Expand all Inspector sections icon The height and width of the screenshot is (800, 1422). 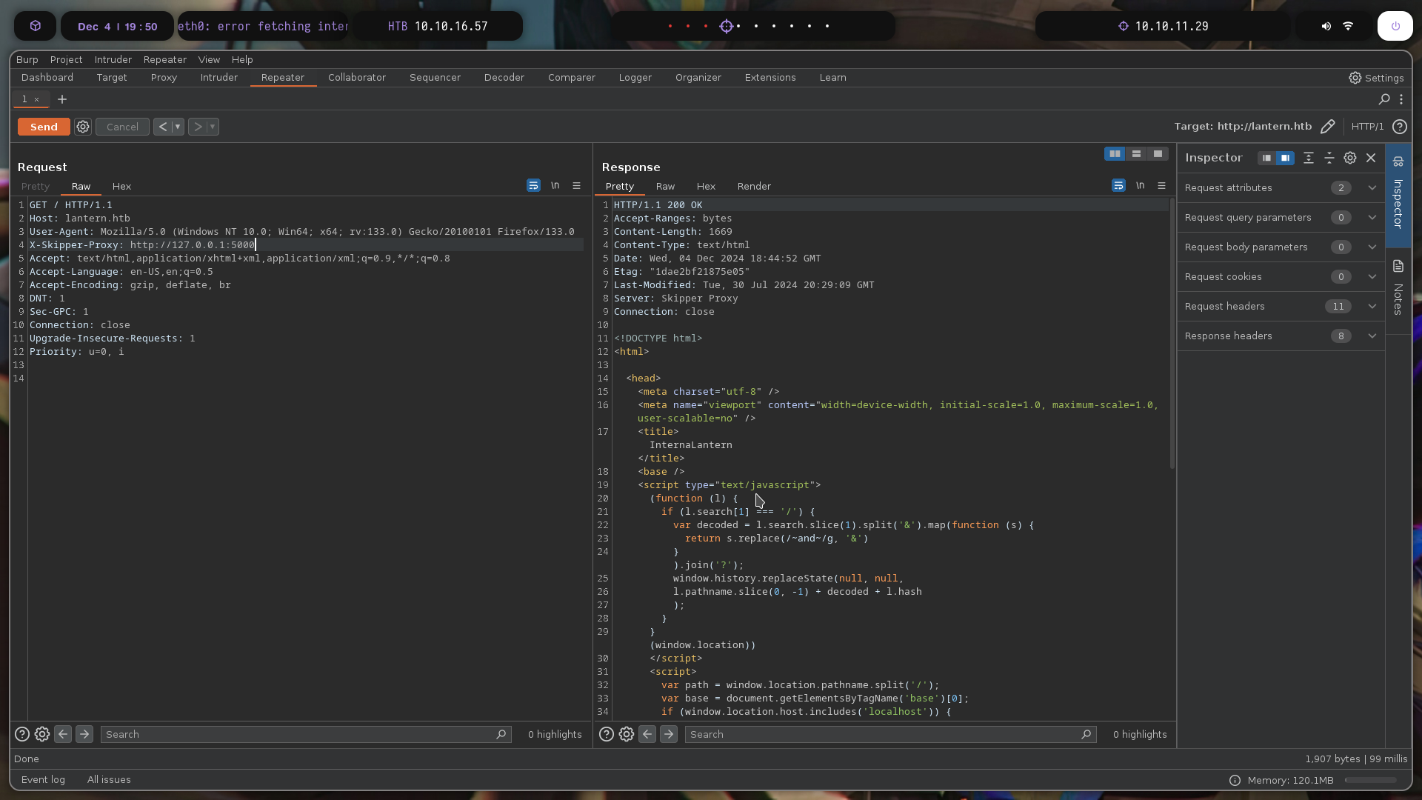(x=1309, y=158)
